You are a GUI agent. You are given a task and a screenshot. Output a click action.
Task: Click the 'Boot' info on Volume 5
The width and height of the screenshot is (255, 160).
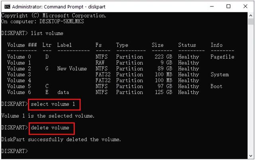(x=216, y=86)
